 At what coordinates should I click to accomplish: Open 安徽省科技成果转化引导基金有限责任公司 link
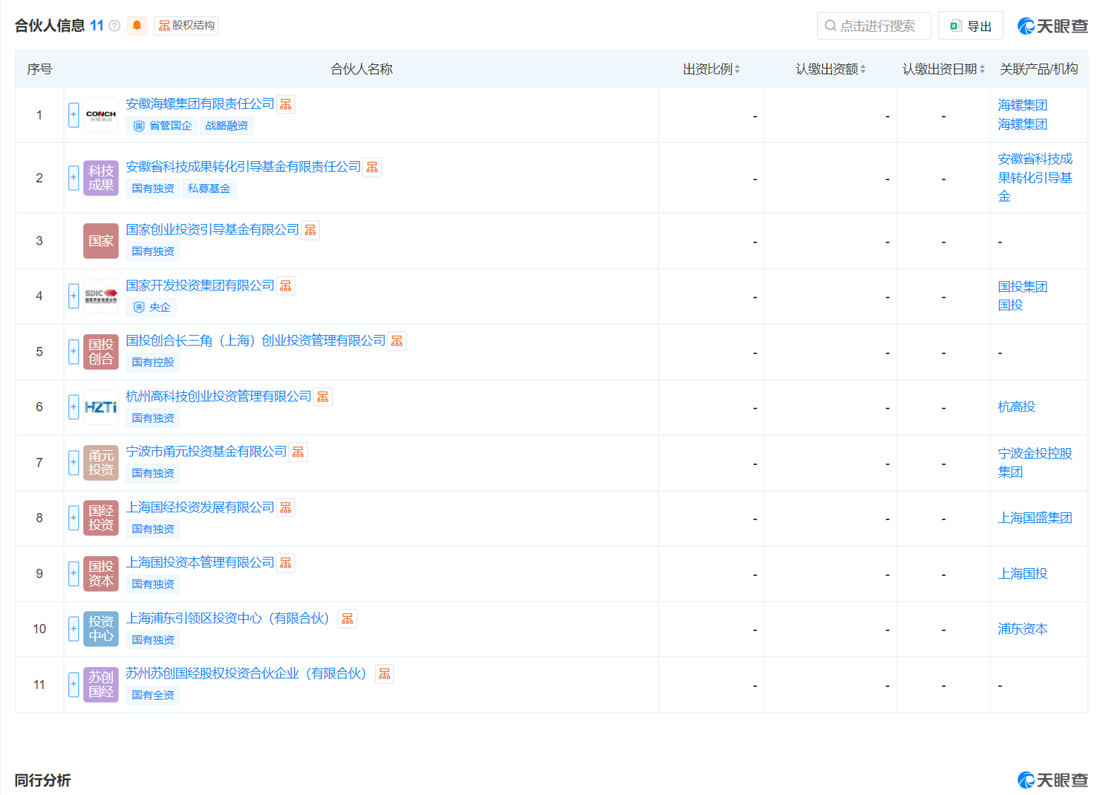click(243, 167)
